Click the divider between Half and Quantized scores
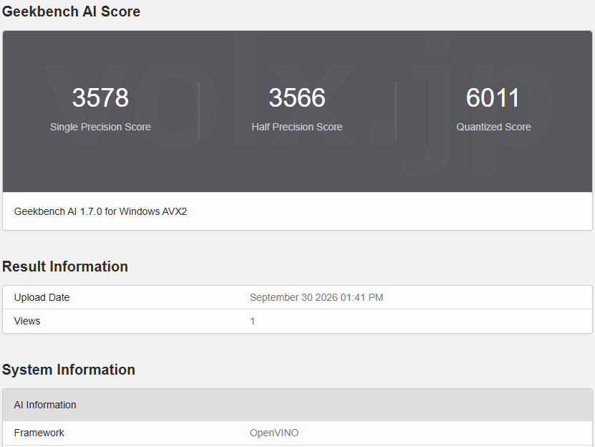This screenshot has height=447, width=595. tap(395, 111)
